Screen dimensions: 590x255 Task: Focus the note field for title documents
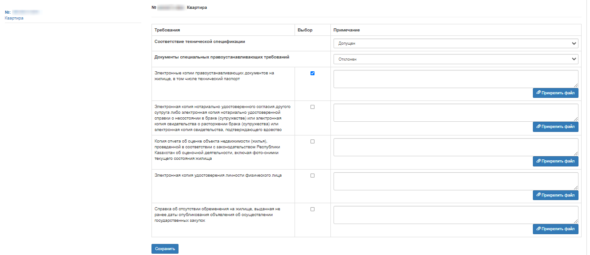click(455, 79)
